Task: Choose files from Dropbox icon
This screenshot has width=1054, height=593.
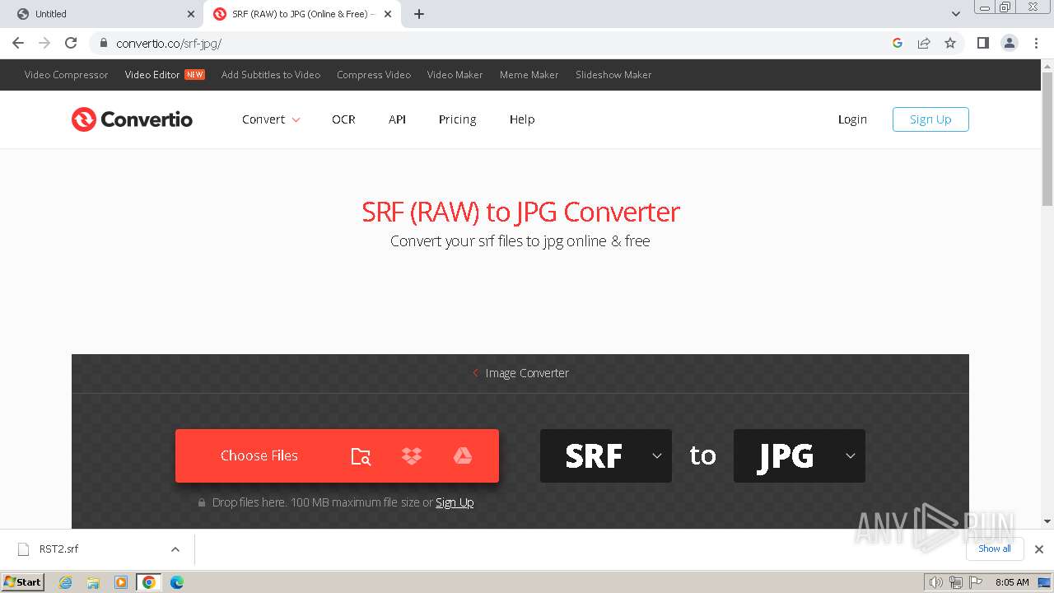Action: click(412, 455)
